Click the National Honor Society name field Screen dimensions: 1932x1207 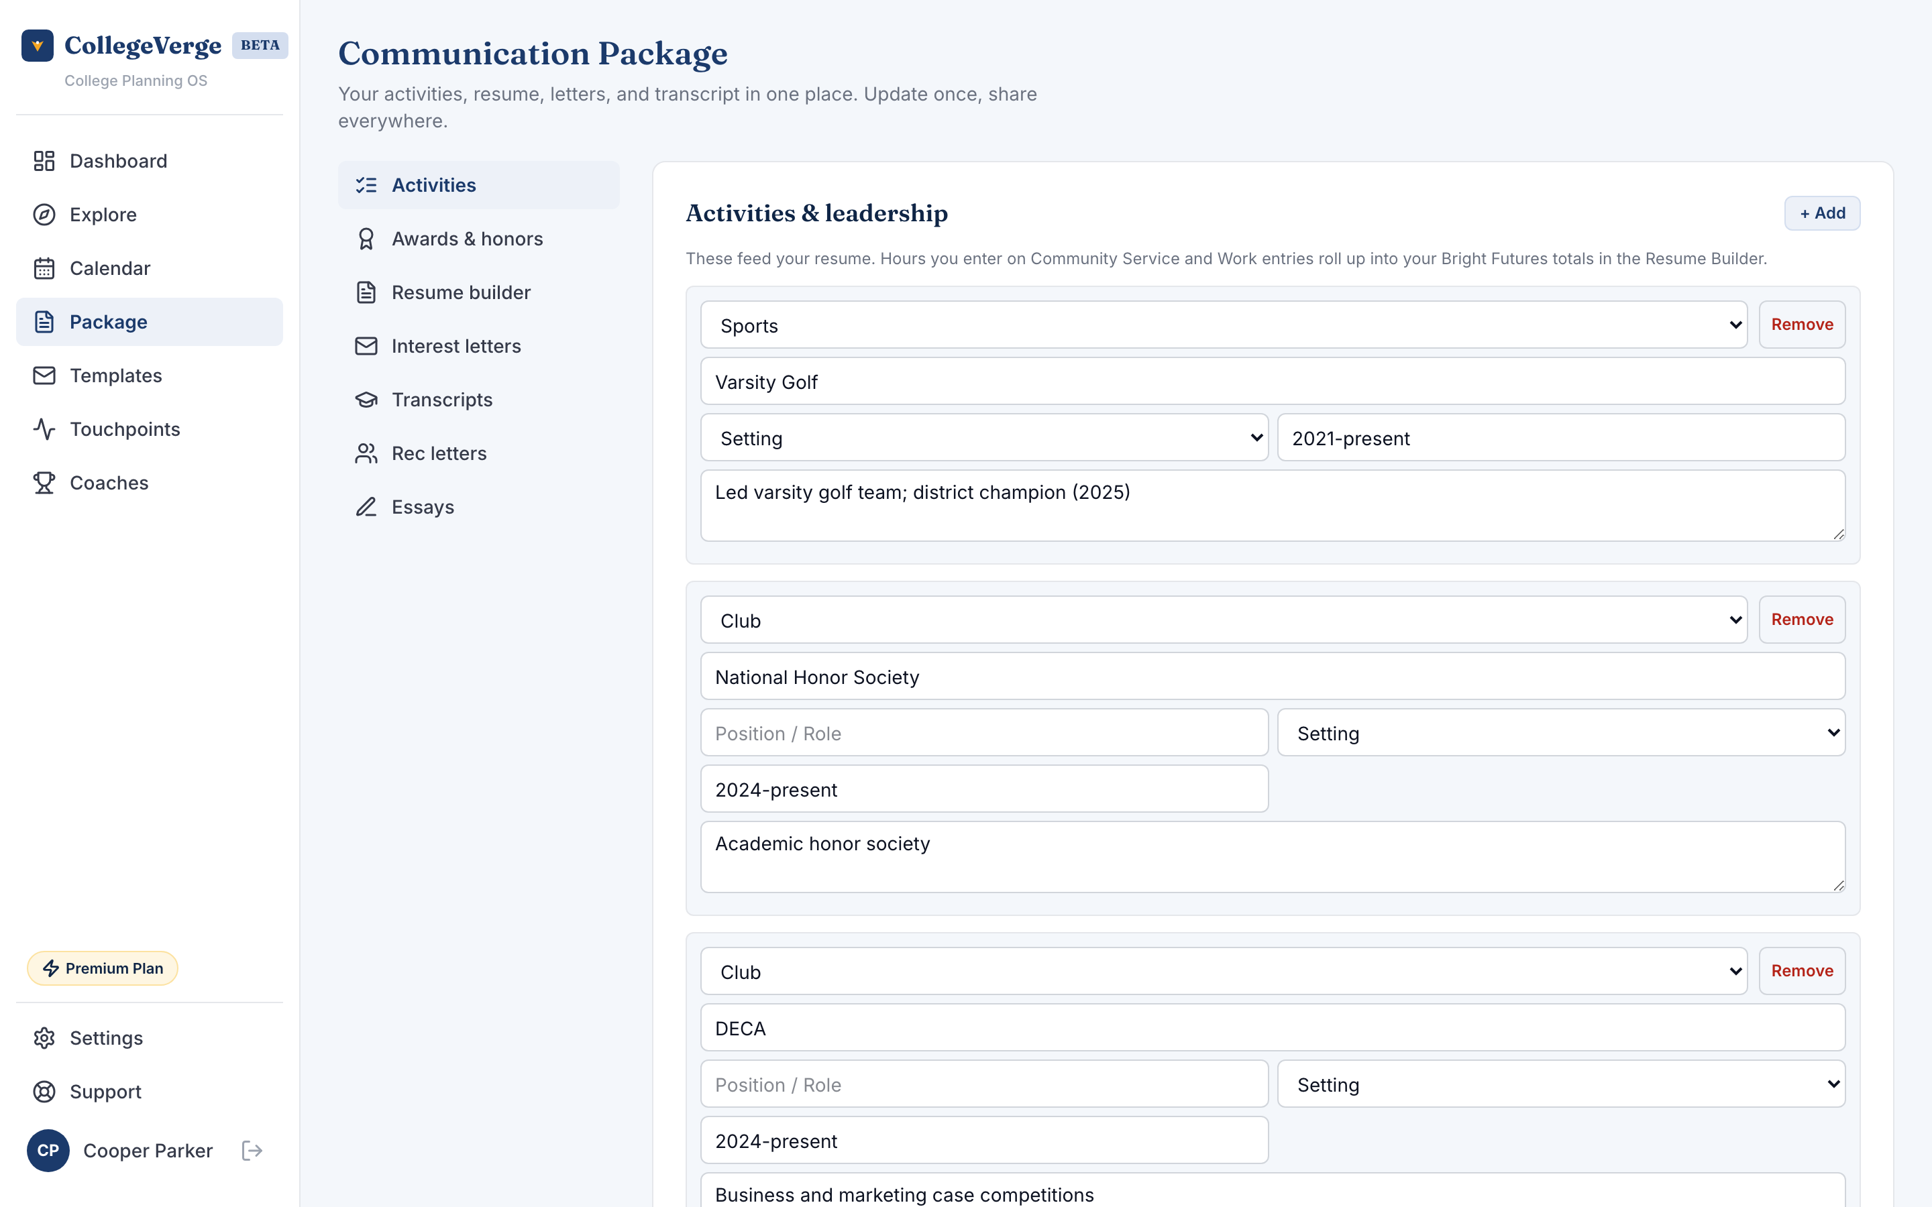[1273, 676]
